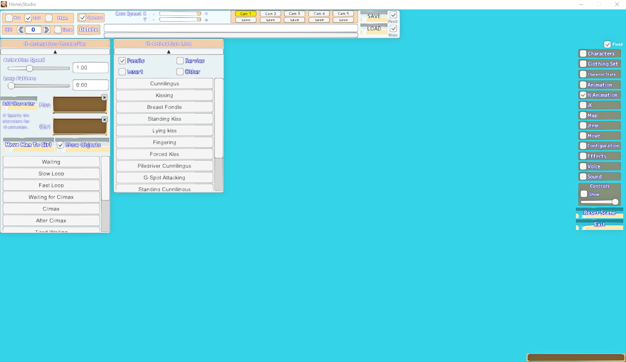
Task: Clear the Girl character slot with X
Action: [105, 119]
